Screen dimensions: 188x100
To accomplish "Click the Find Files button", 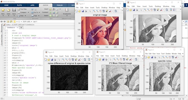I will [22, 9].
